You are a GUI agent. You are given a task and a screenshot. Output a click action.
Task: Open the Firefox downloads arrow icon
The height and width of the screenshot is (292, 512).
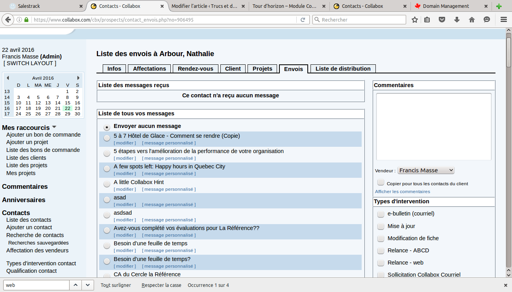pos(457,20)
